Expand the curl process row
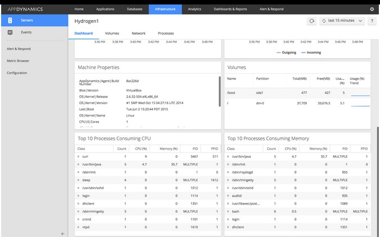This screenshot has height=237, width=380. (x=79, y=156)
